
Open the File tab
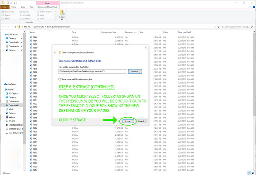click(5, 7)
